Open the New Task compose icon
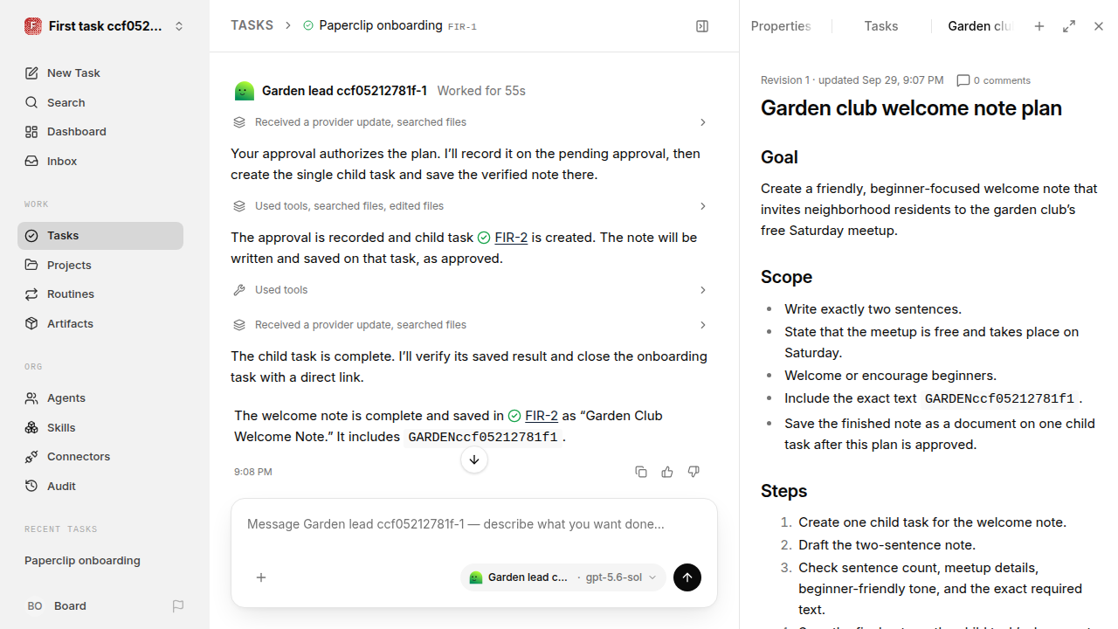This screenshot has height=629, width=1118. [x=32, y=73]
